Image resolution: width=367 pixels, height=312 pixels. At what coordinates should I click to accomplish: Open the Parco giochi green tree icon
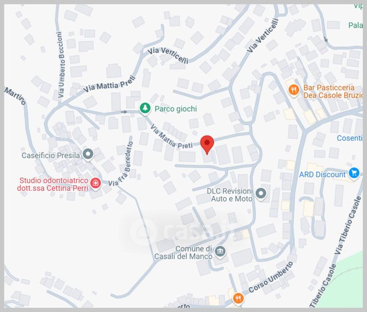click(x=145, y=109)
